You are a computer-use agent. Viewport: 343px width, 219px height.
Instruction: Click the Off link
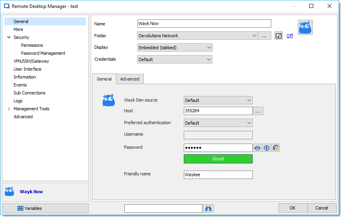point(290,36)
